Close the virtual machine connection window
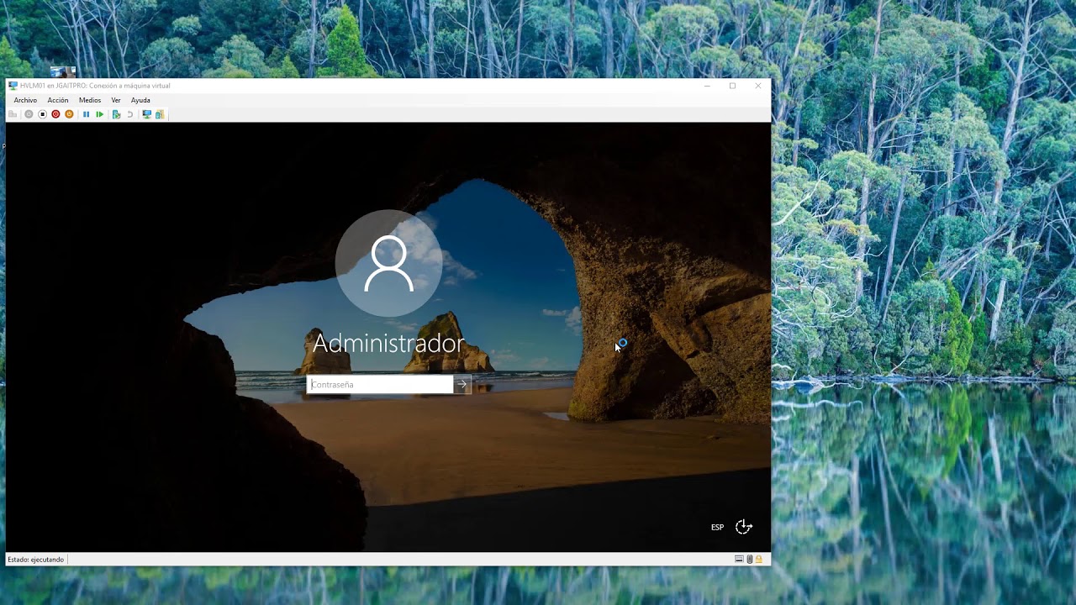The width and height of the screenshot is (1076, 605). pos(758,86)
